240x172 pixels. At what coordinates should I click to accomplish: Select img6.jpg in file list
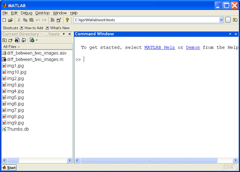click(x=15, y=104)
